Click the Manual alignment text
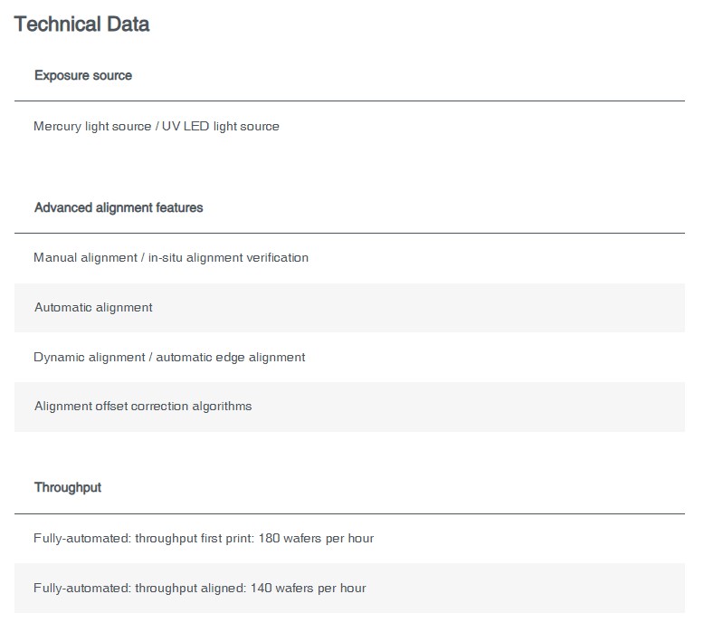This screenshot has width=704, height=623. (85, 257)
